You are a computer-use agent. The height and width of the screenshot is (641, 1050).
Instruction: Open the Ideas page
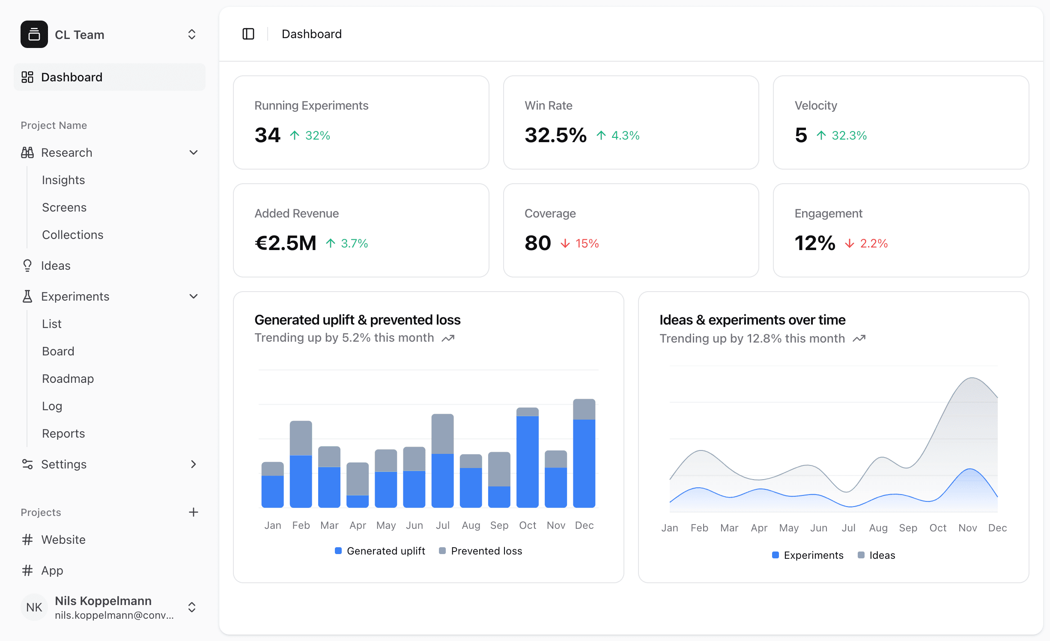click(56, 265)
